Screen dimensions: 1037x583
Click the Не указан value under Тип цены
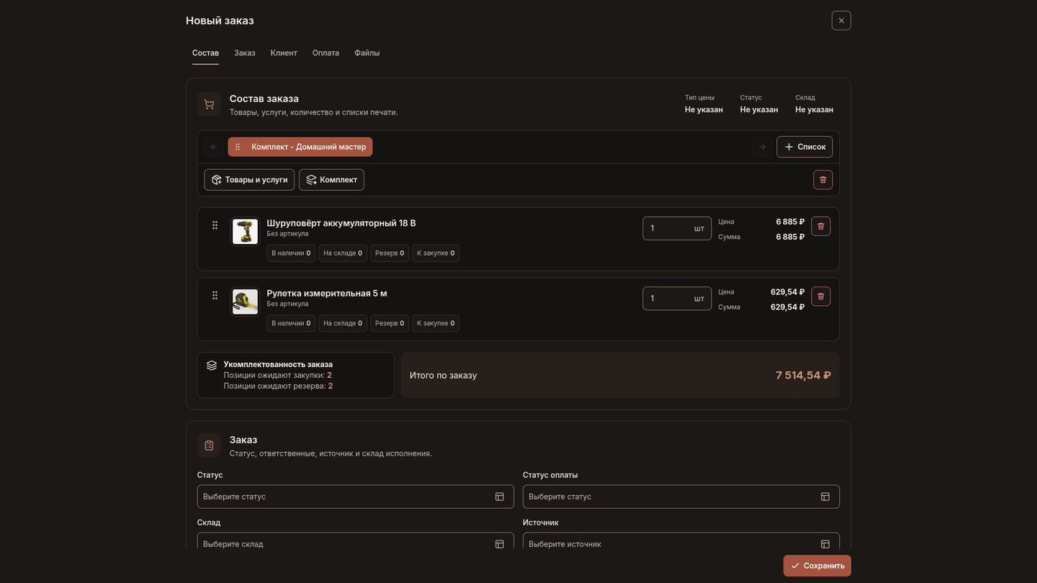pyautogui.click(x=704, y=109)
